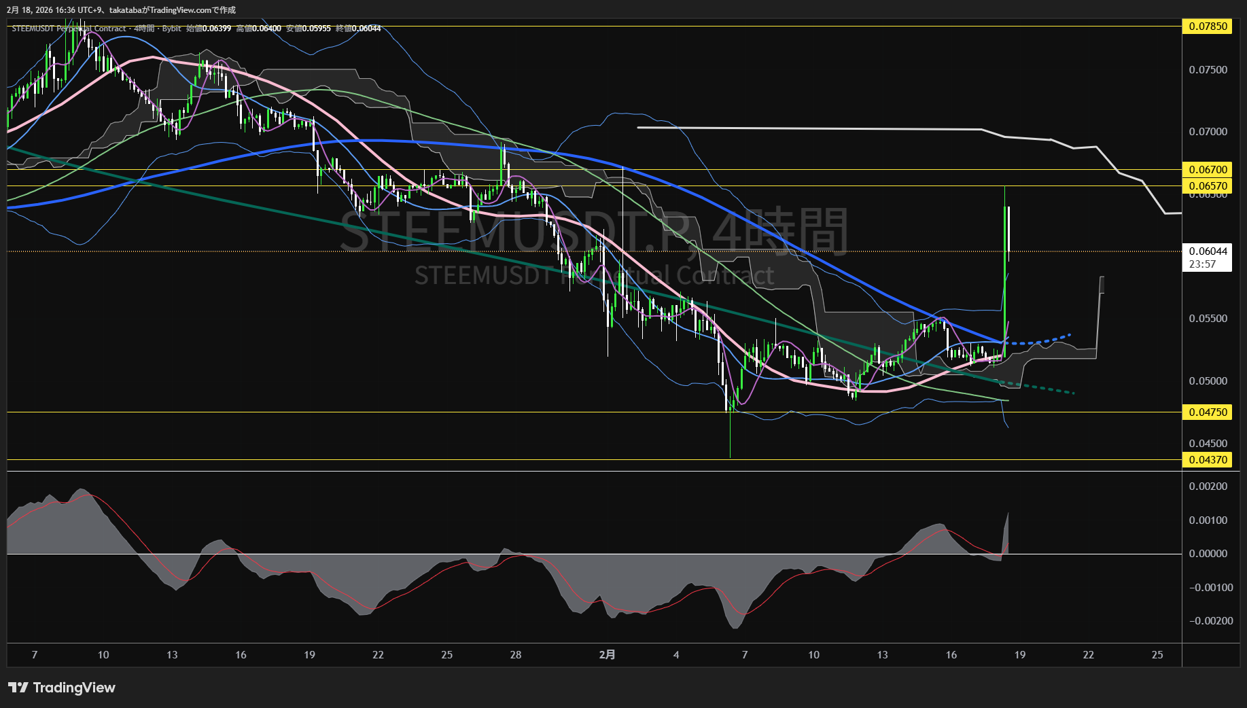Click the 2月 month marker on time axis
1247x708 pixels.
pyautogui.click(x=607, y=655)
